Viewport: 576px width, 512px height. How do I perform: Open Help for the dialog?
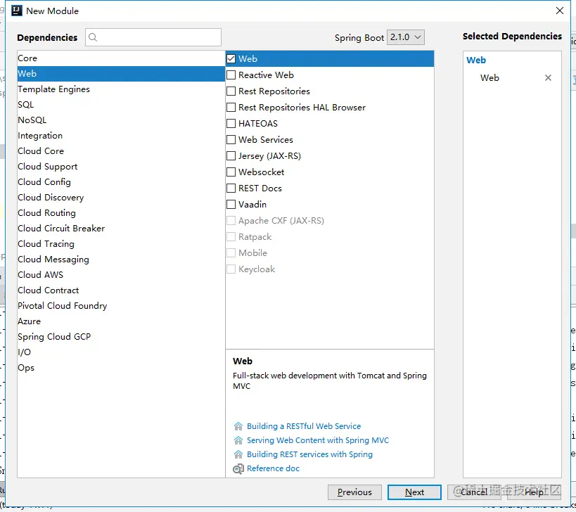click(x=534, y=492)
